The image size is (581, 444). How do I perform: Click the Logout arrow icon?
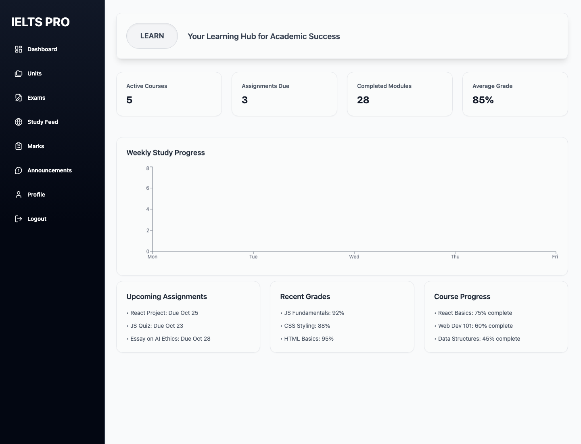coord(19,219)
